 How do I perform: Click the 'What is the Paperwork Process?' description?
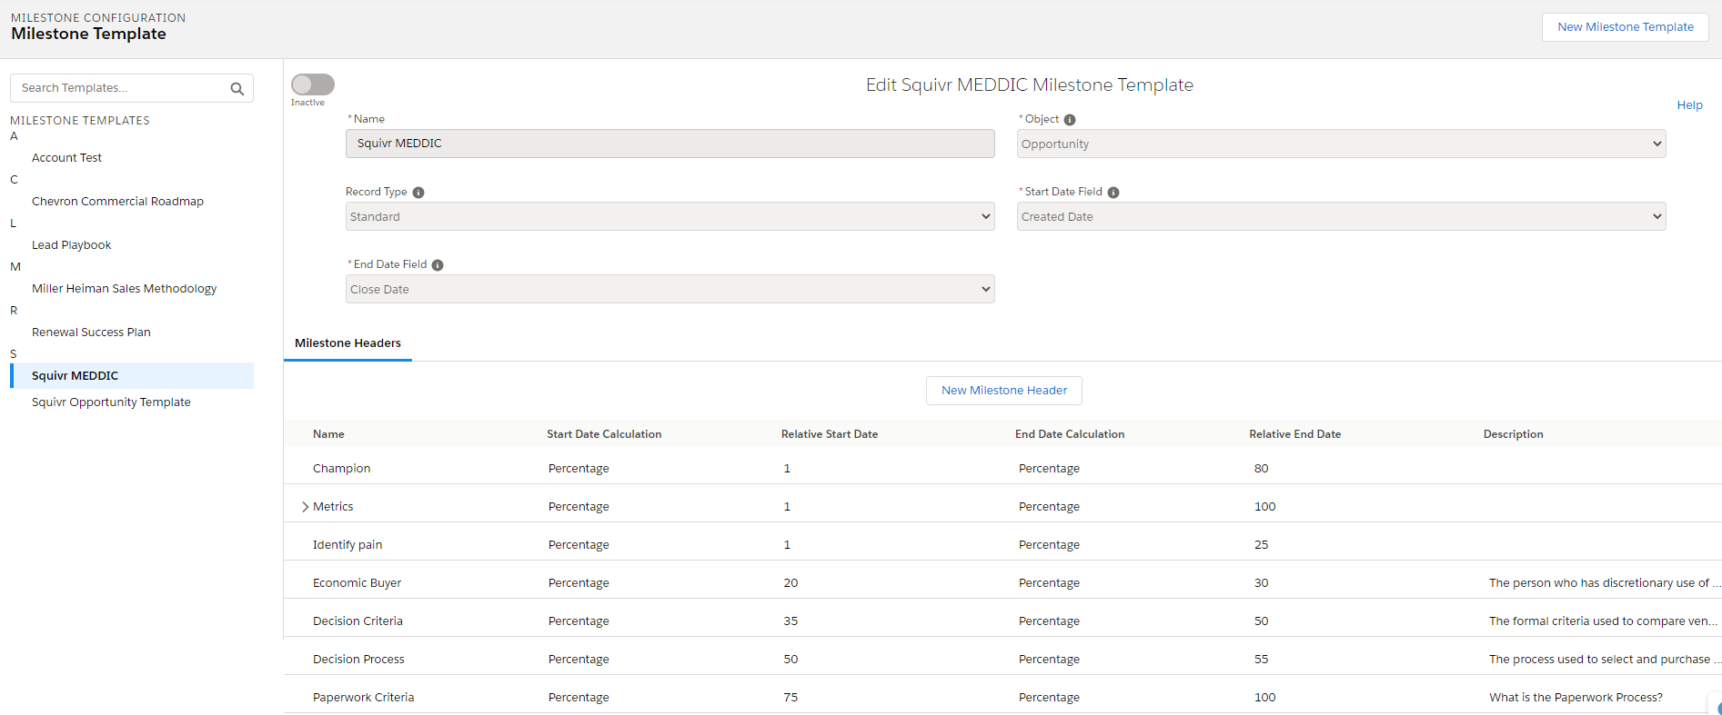click(x=1576, y=698)
